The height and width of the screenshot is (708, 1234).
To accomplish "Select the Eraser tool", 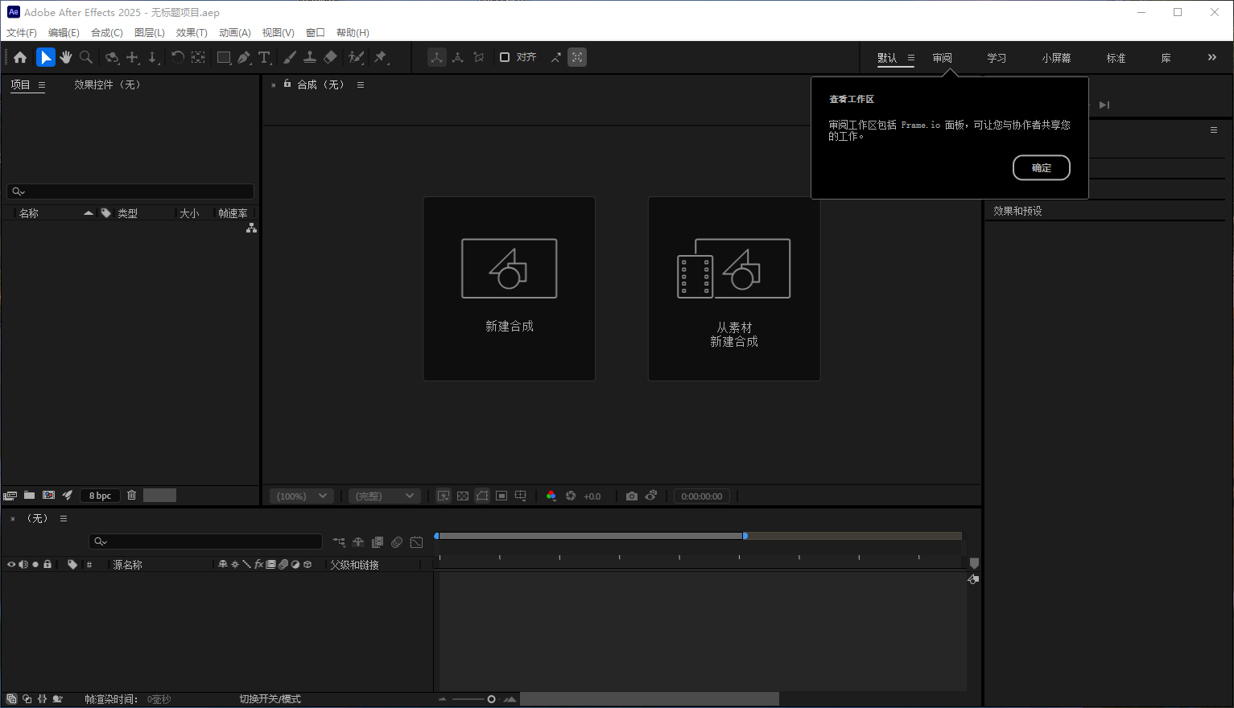I will click(x=330, y=57).
